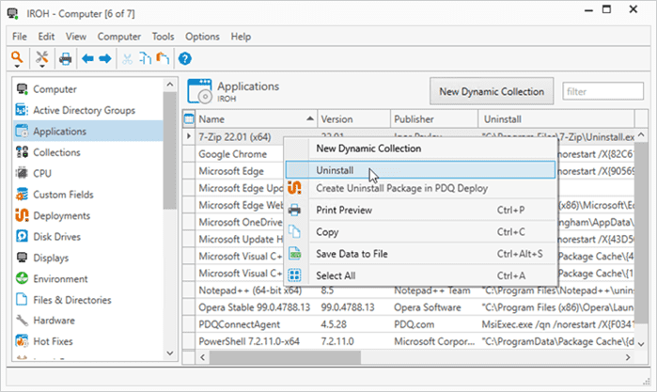The height and width of the screenshot is (392, 657).
Task: Select Environment icon in sidebar
Action: (x=22, y=278)
